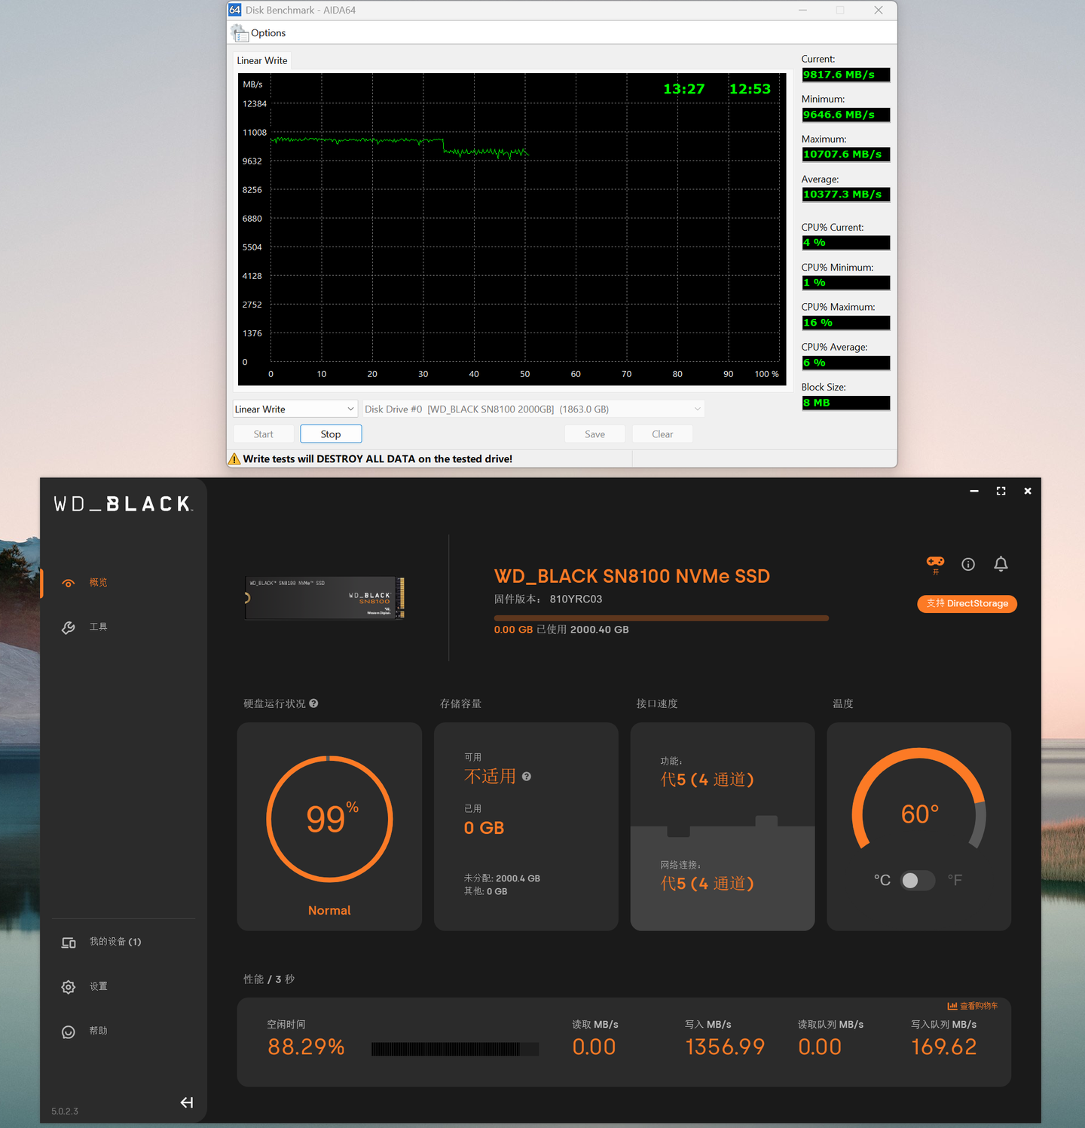Collapse the WD Dashboard sidebar with arrow icon

tap(187, 1102)
